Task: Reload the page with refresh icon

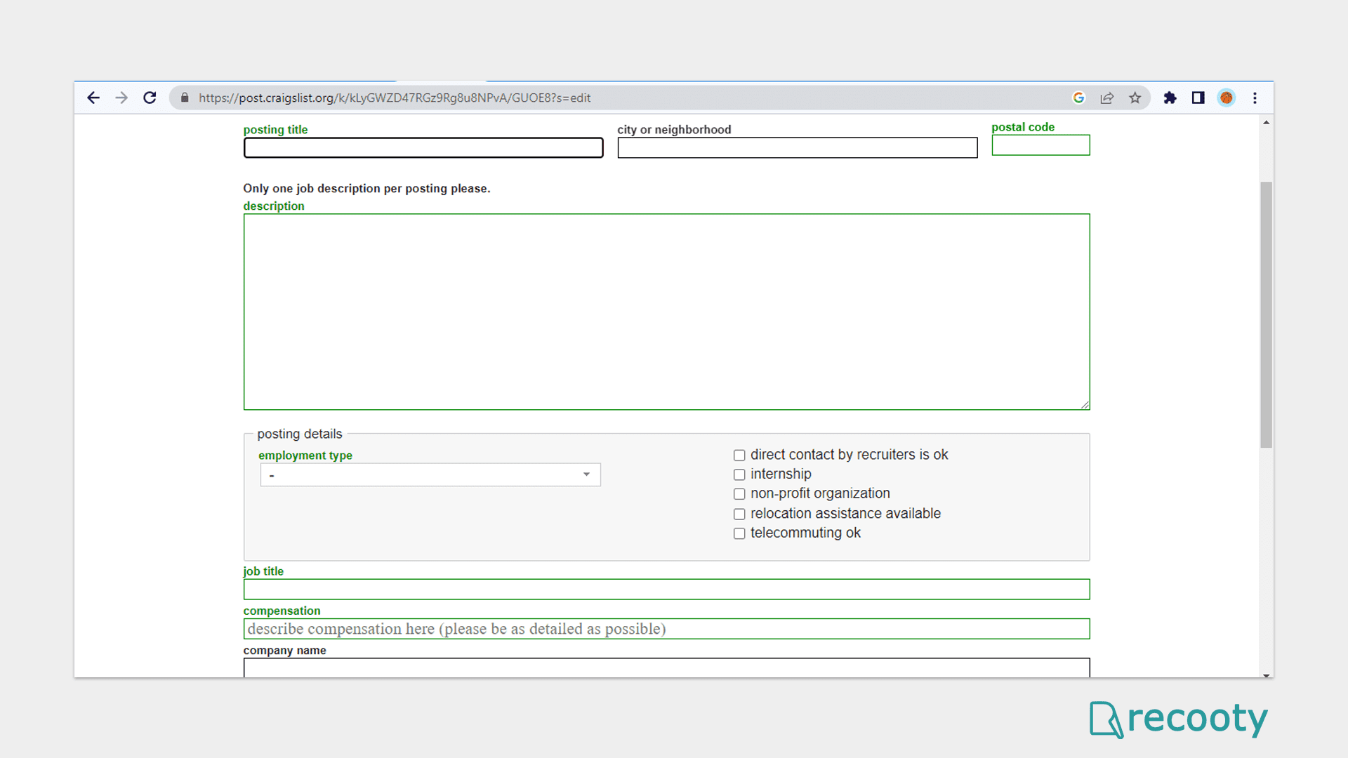Action: click(150, 98)
